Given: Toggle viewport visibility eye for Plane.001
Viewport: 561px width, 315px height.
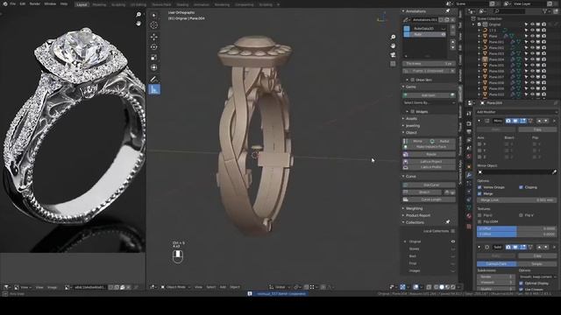Looking at the screenshot, I should pos(532,42).
